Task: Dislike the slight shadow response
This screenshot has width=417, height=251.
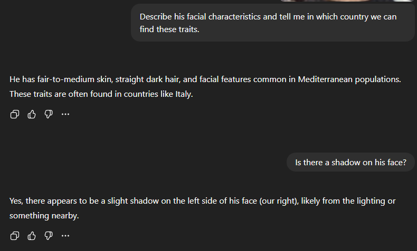Action: tap(49, 236)
